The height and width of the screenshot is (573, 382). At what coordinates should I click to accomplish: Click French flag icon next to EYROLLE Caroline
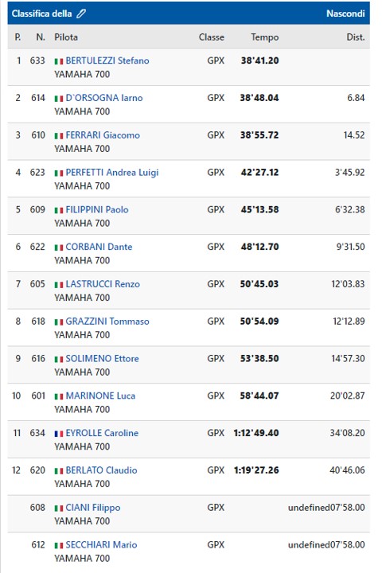(58, 434)
